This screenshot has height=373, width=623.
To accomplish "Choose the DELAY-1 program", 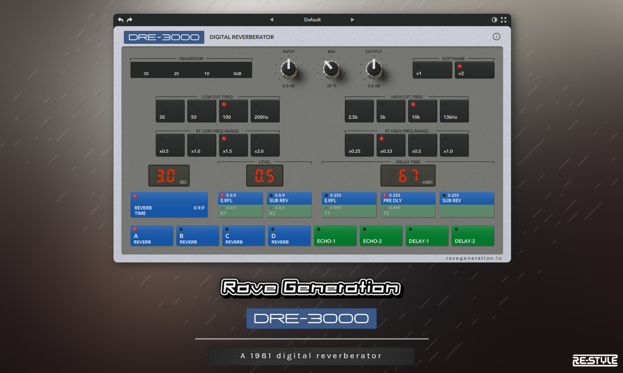I will 427,236.
